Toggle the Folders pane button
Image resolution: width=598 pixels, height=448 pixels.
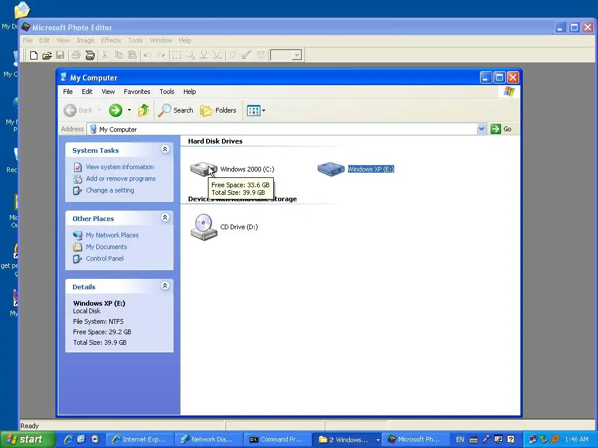point(218,110)
